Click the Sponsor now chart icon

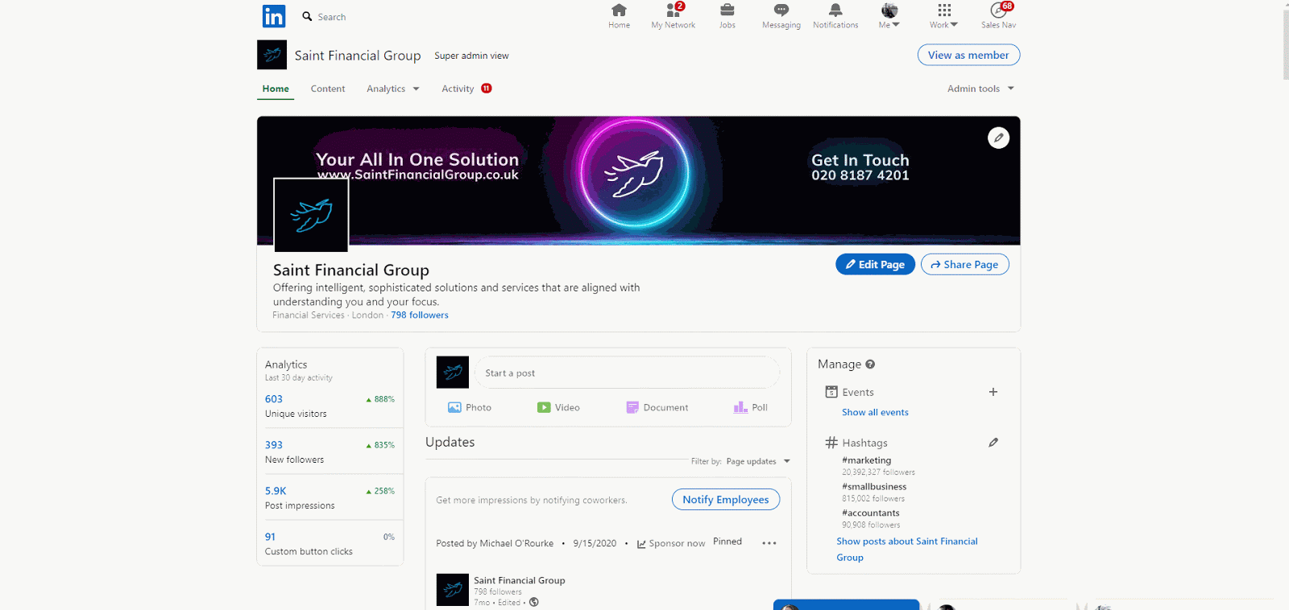(x=641, y=544)
